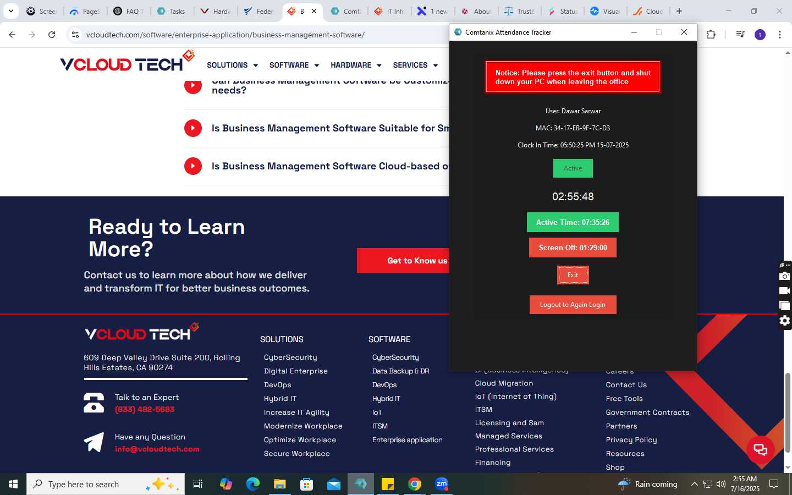Open Google Chrome from the taskbar
The width and height of the screenshot is (792, 495).
[415, 484]
